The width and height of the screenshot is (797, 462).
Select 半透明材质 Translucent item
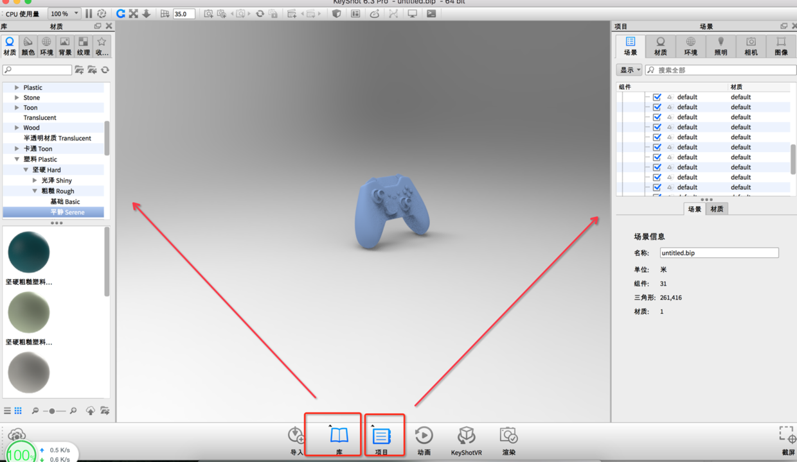click(x=57, y=138)
